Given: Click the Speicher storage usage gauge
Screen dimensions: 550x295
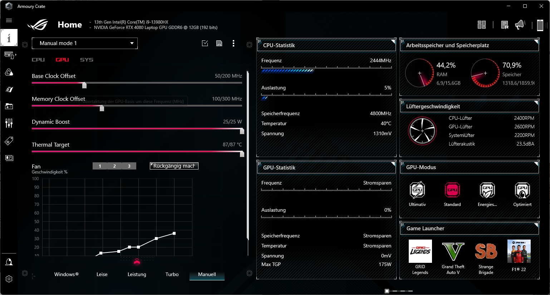Looking at the screenshot, I should tap(485, 73).
